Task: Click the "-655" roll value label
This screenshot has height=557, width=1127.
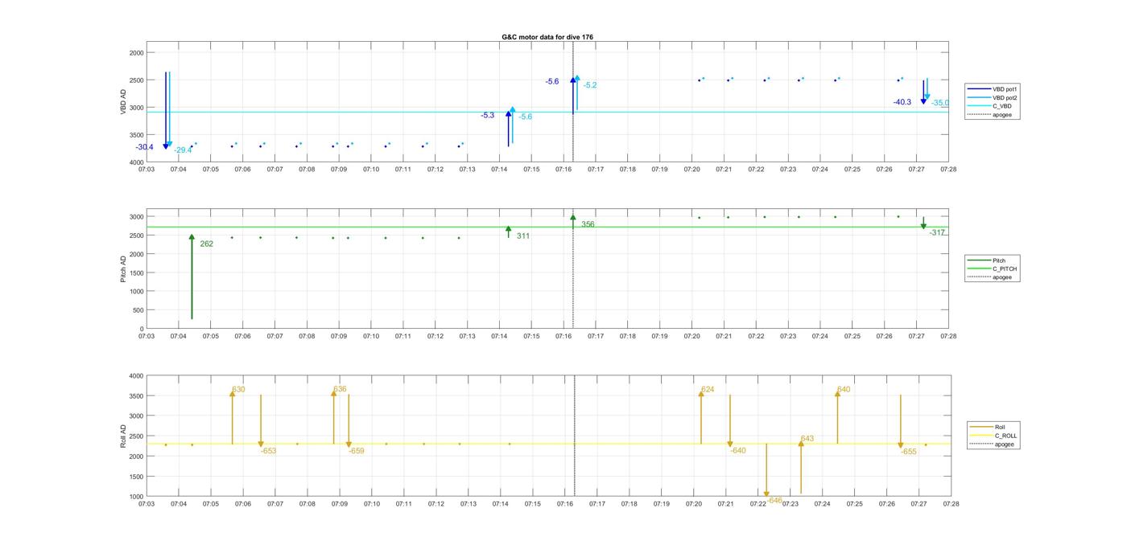Action: pyautogui.click(x=909, y=452)
